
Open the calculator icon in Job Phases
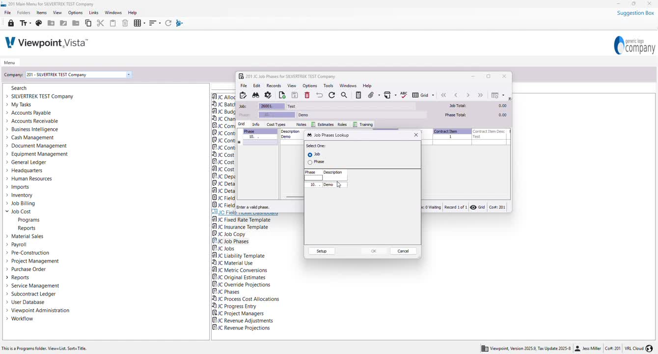[x=358, y=95]
